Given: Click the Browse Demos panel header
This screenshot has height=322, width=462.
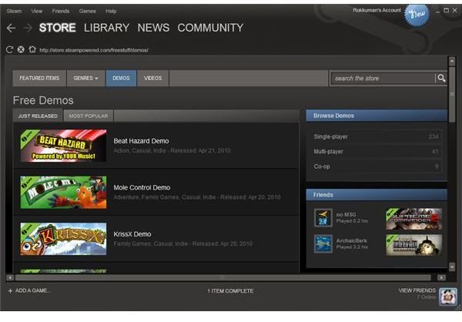Looking at the screenshot, I should coord(377,116).
